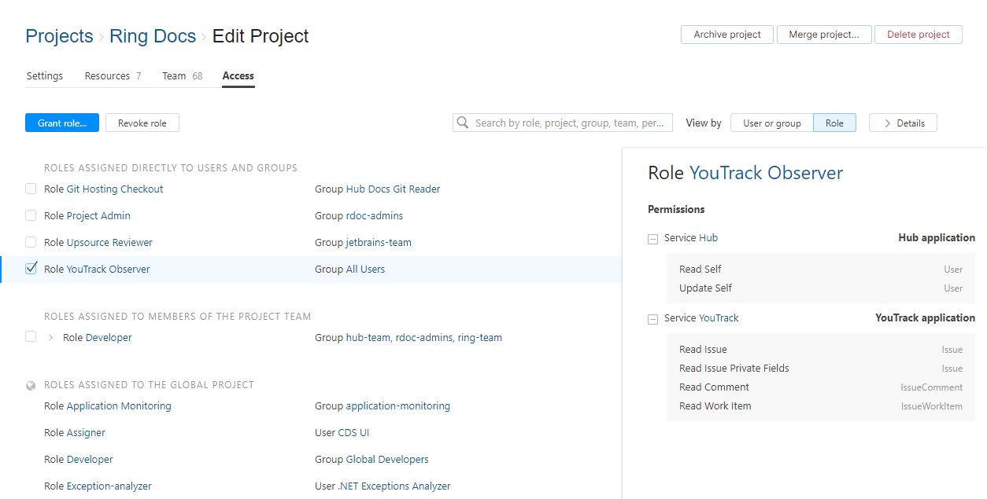This screenshot has height=499, width=987.
Task: Uncheck the YouTrack Observer role checkbox
Action: point(31,269)
